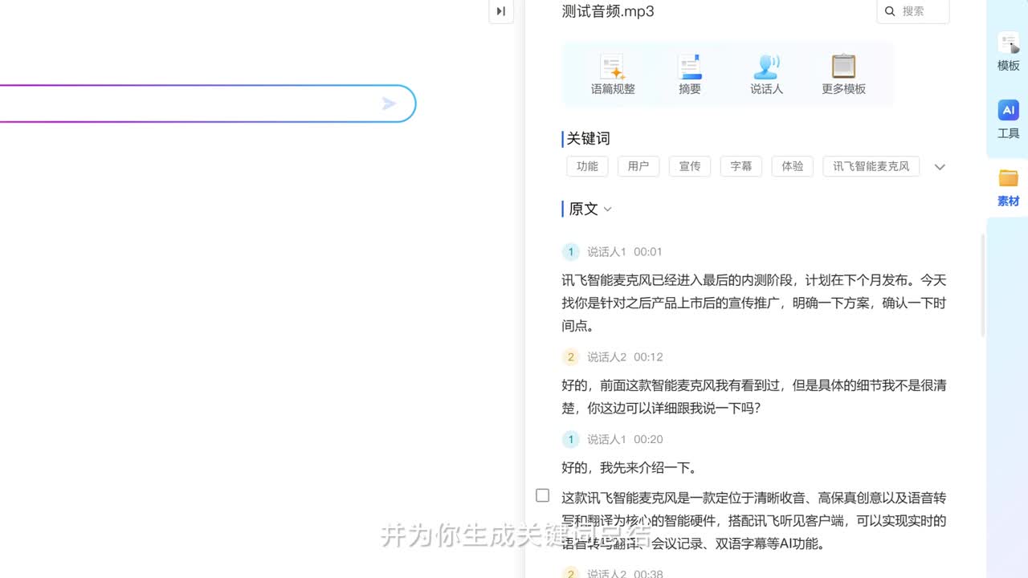1028x578 pixels.
Task: Click the send arrow icon
Action: click(390, 104)
